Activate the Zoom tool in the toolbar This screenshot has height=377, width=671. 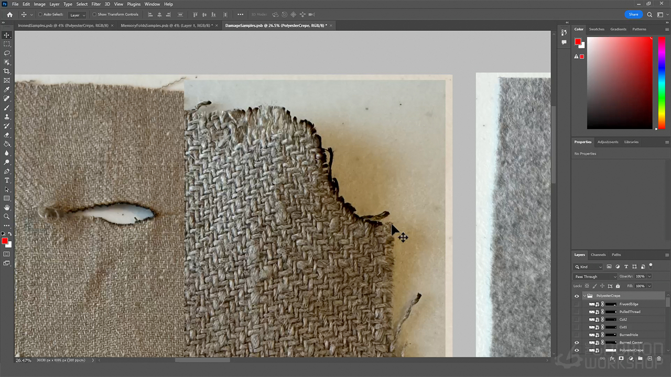7,216
